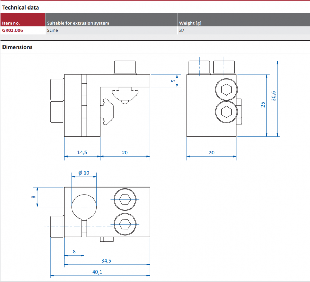Click the Ø10 bore circle in bottom view
This screenshot has height=282, width=310.
pyautogui.click(x=84, y=207)
